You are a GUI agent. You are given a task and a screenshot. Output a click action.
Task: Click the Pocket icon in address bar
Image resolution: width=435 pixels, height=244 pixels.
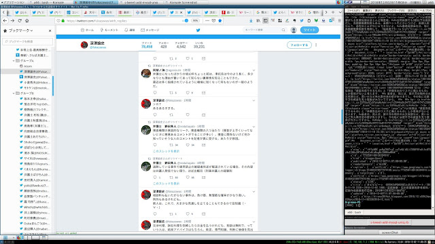point(213,20)
